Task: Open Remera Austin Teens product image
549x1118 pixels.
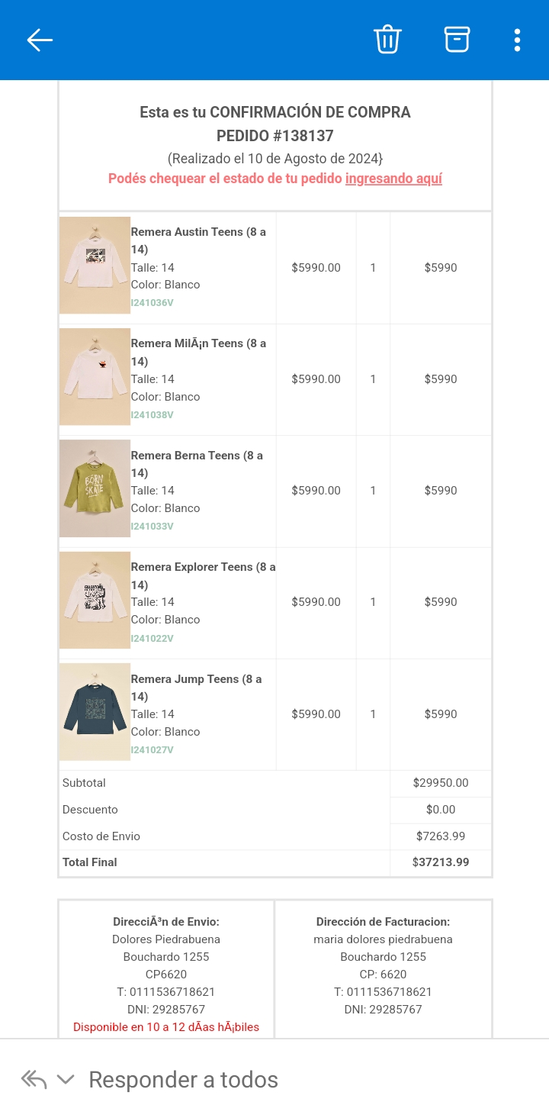Action: point(95,266)
